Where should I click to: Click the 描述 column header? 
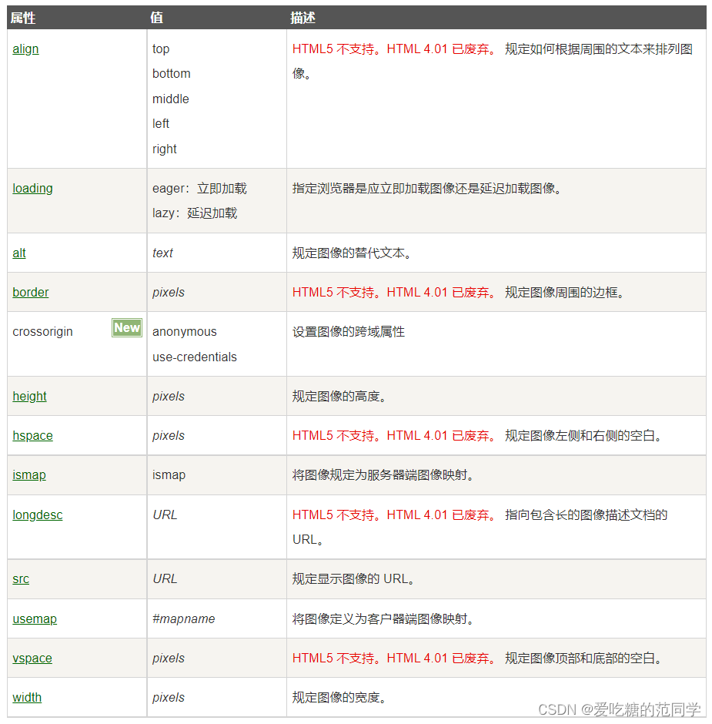(303, 18)
